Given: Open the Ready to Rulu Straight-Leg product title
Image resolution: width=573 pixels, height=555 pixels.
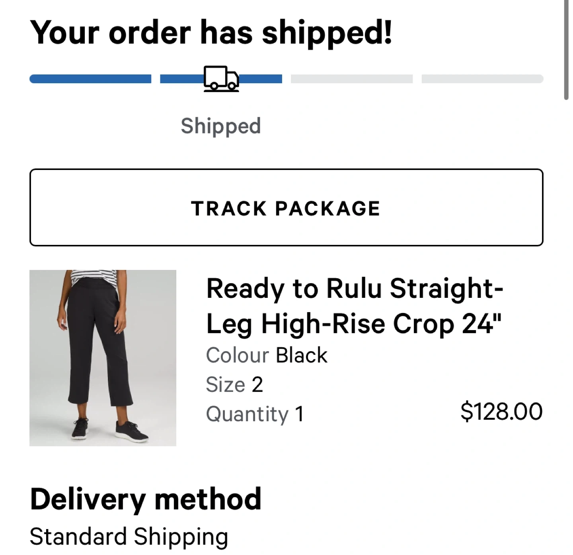Looking at the screenshot, I should [354, 306].
